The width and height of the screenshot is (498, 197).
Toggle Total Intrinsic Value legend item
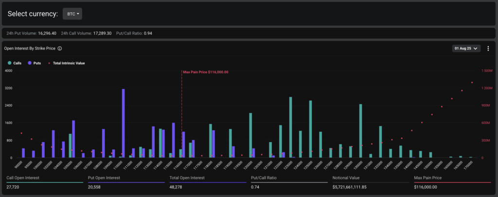[x=69, y=63]
